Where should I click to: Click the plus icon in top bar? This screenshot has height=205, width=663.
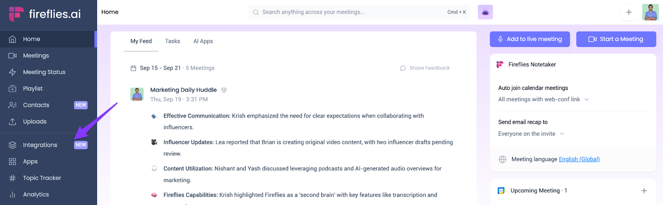click(x=629, y=12)
